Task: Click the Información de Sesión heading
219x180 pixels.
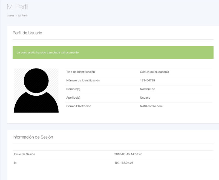Action: 33,137
